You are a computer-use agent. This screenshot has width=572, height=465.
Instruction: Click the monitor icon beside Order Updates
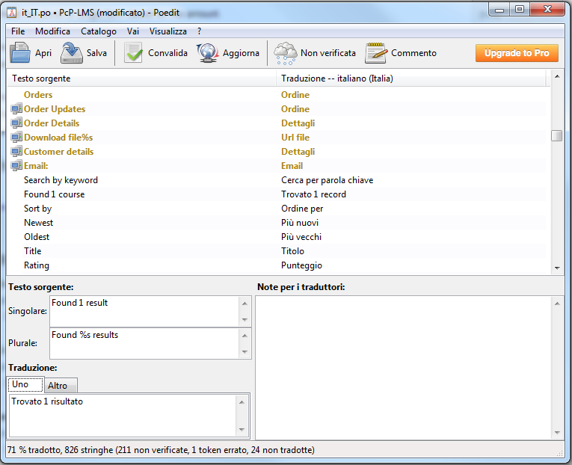(x=16, y=108)
